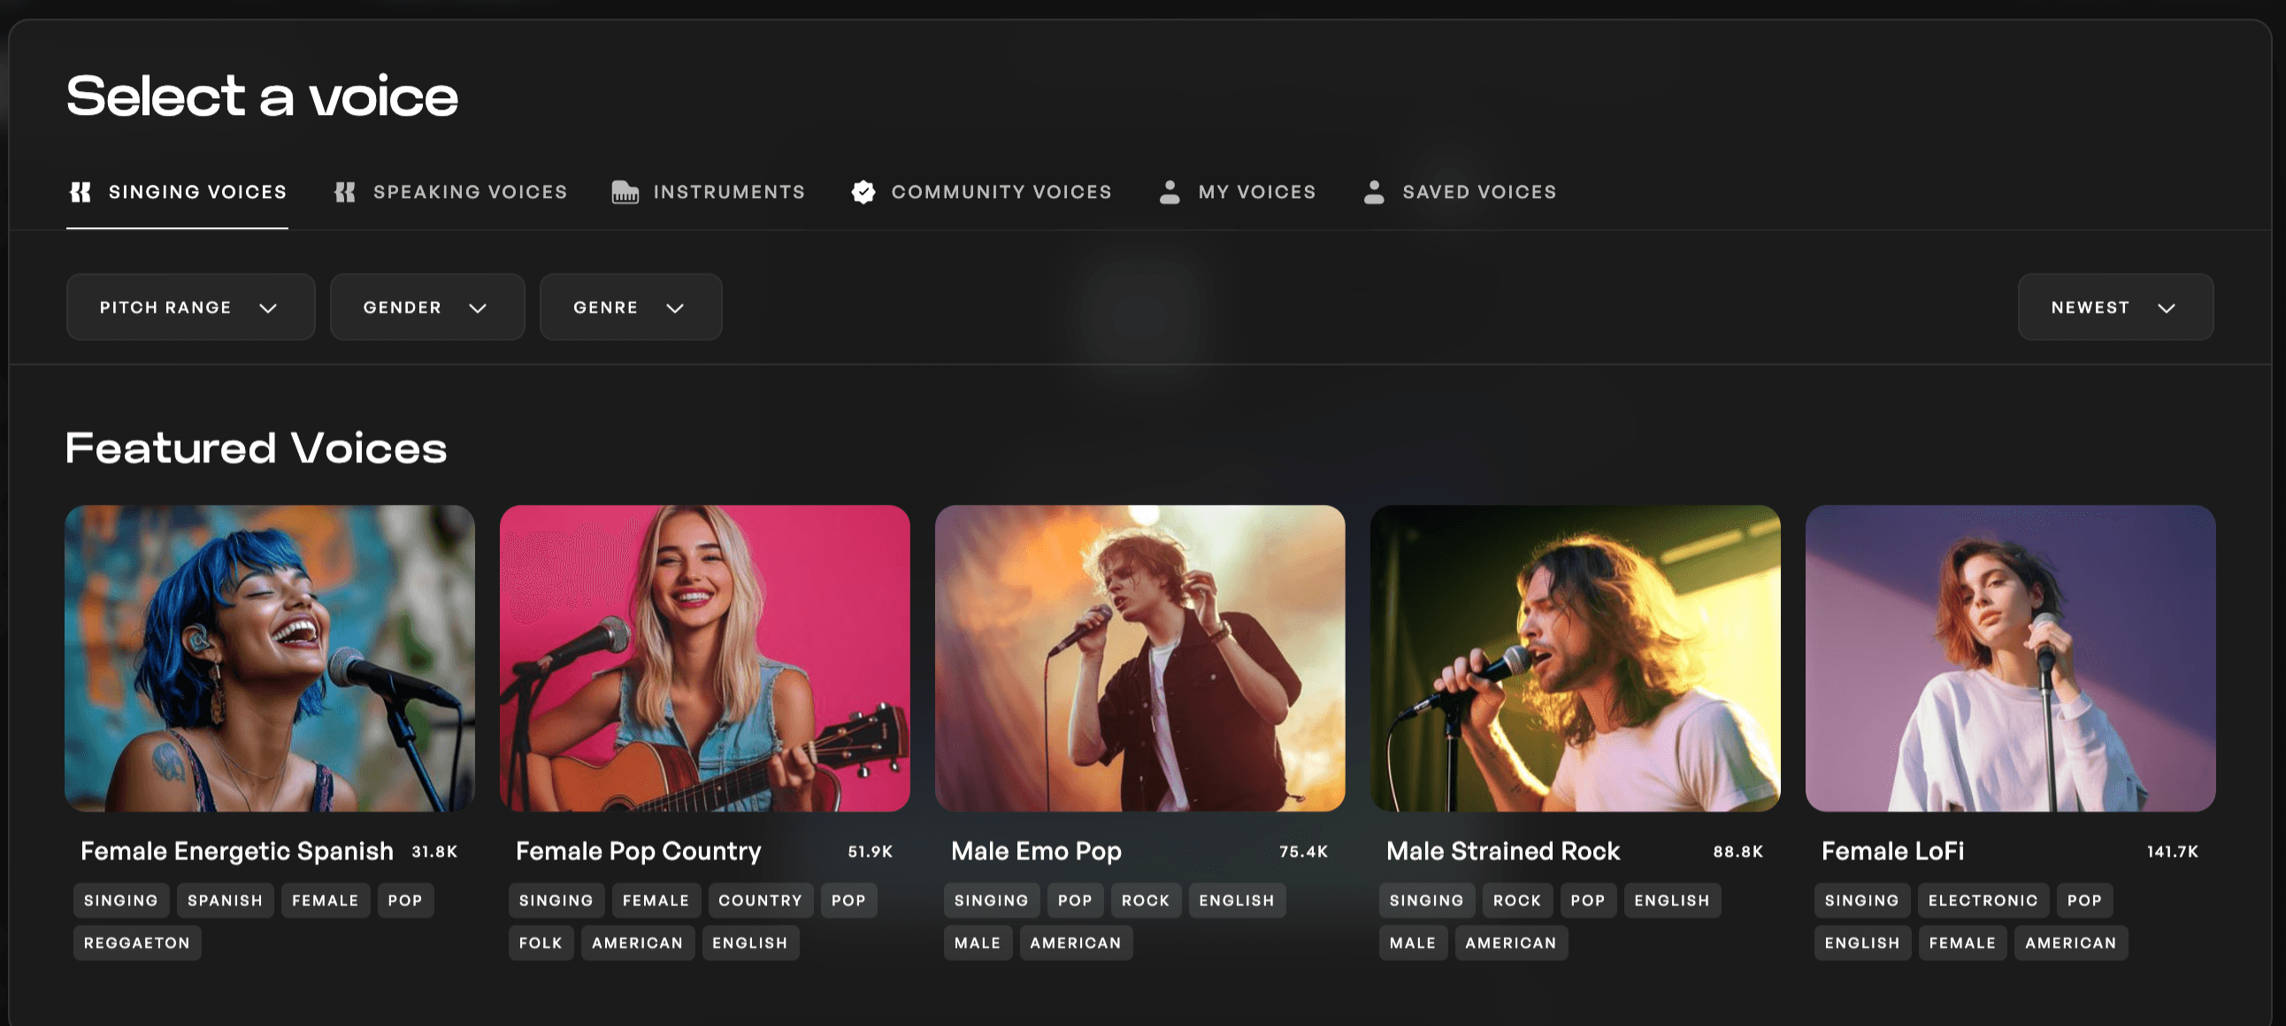Choose the Male Emo Pop thumbnail
Viewport: 2286px width, 1026px height.
click(x=1140, y=659)
